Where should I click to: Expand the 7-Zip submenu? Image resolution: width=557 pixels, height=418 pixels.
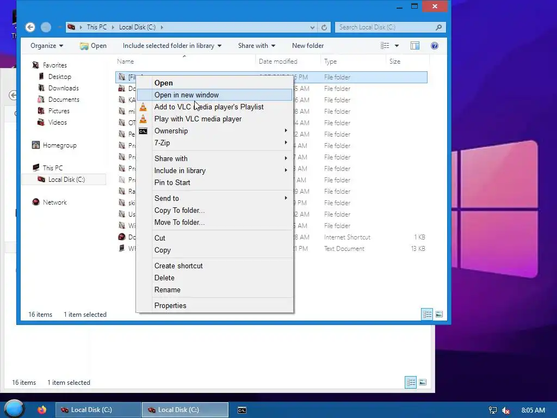click(x=286, y=143)
